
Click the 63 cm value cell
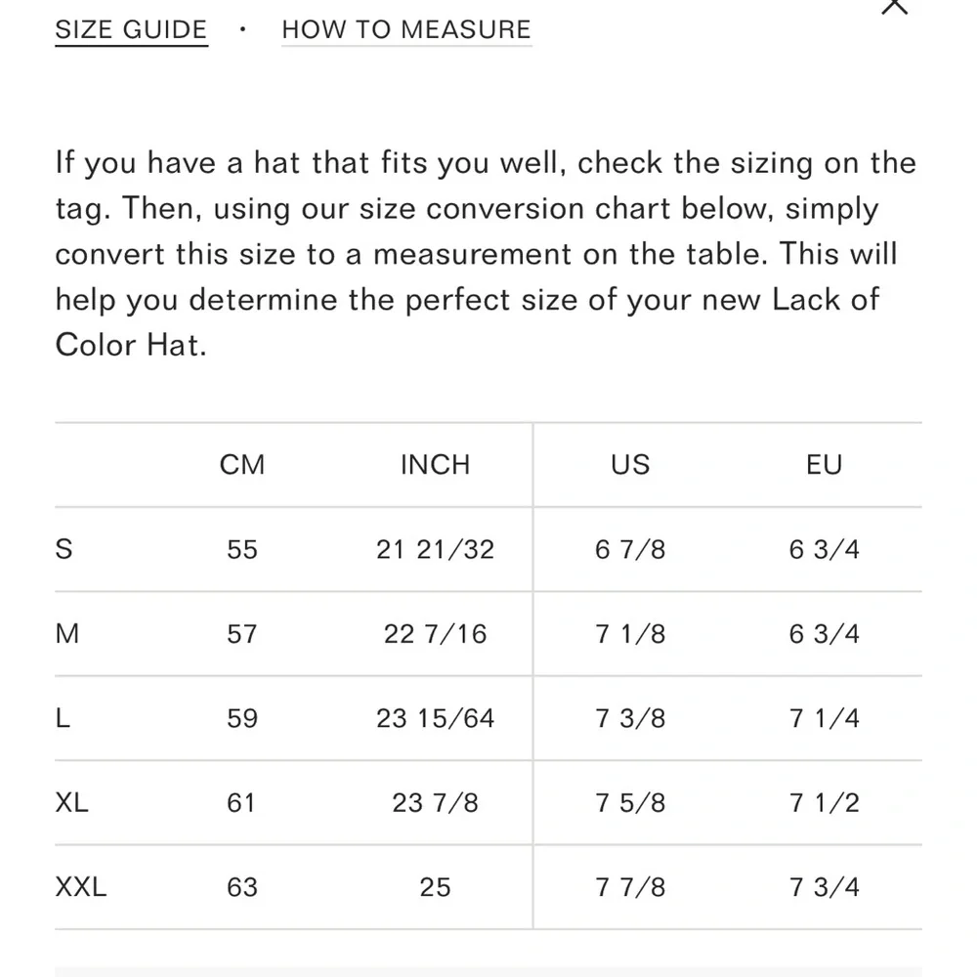point(242,887)
